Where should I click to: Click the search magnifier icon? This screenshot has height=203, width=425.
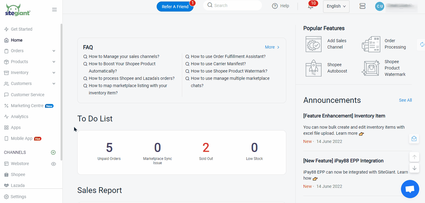pyautogui.click(x=210, y=5)
